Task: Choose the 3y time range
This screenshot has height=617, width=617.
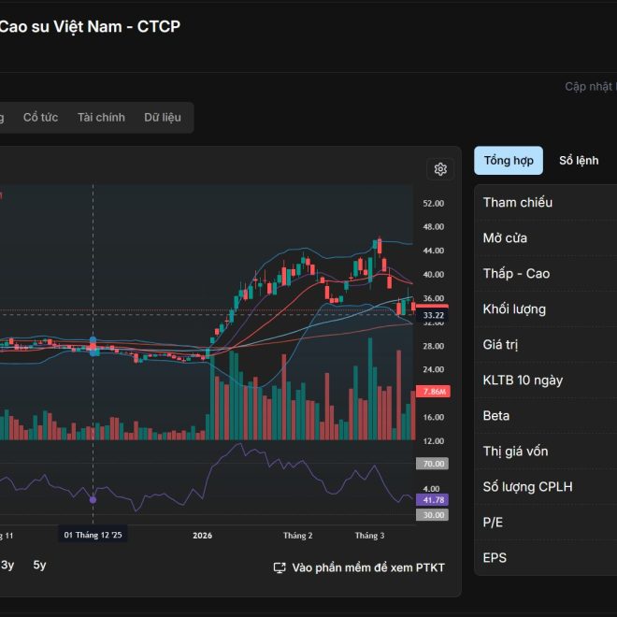Action: pos(7,565)
